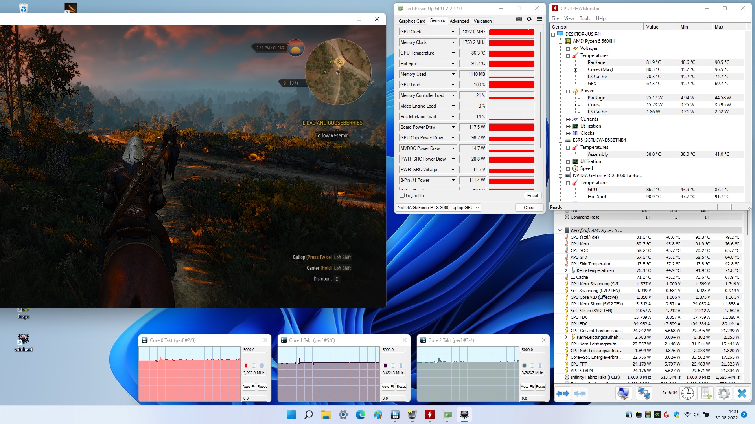Enable the Log to file checkbox
This screenshot has height=424, width=755.
402,196
